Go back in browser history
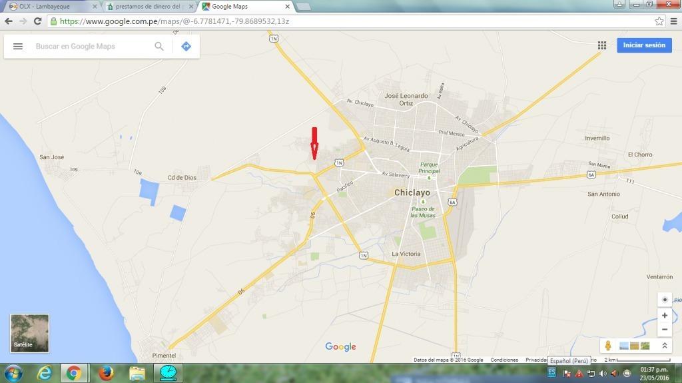The height and width of the screenshot is (383, 682). [9, 21]
